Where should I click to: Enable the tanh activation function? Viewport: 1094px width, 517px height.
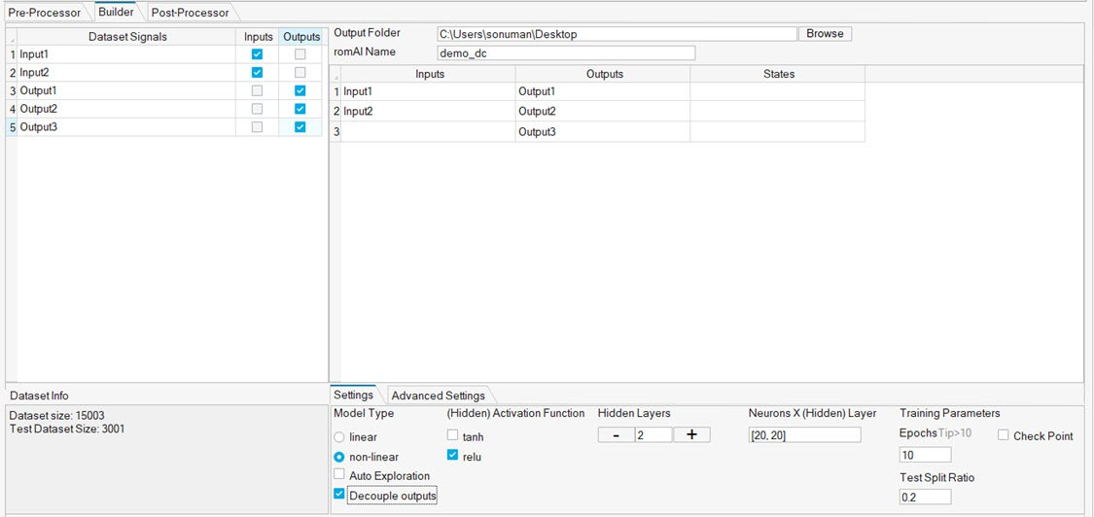point(452,436)
